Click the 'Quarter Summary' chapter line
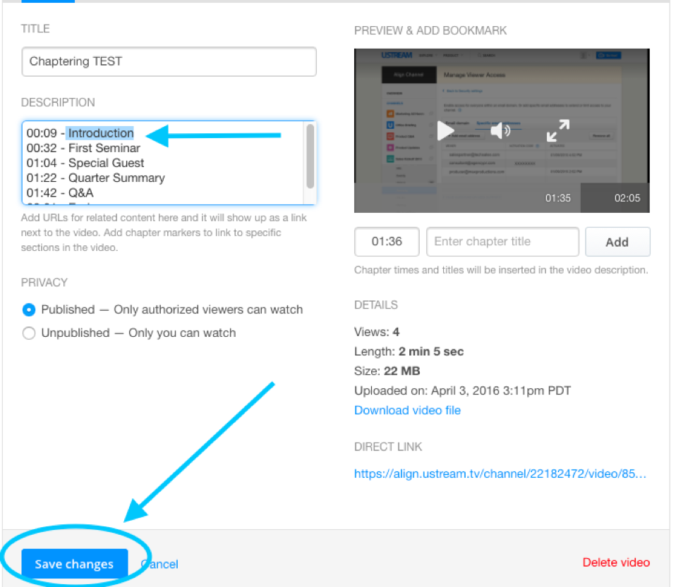The image size is (688, 587). click(96, 178)
